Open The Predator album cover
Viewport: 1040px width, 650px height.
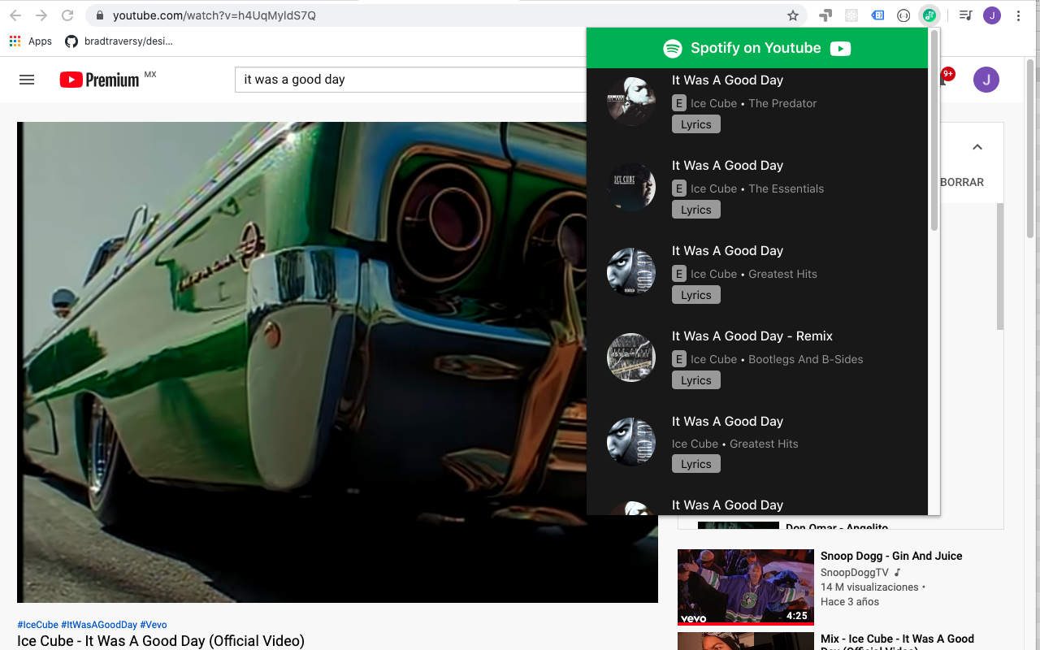tap(631, 102)
